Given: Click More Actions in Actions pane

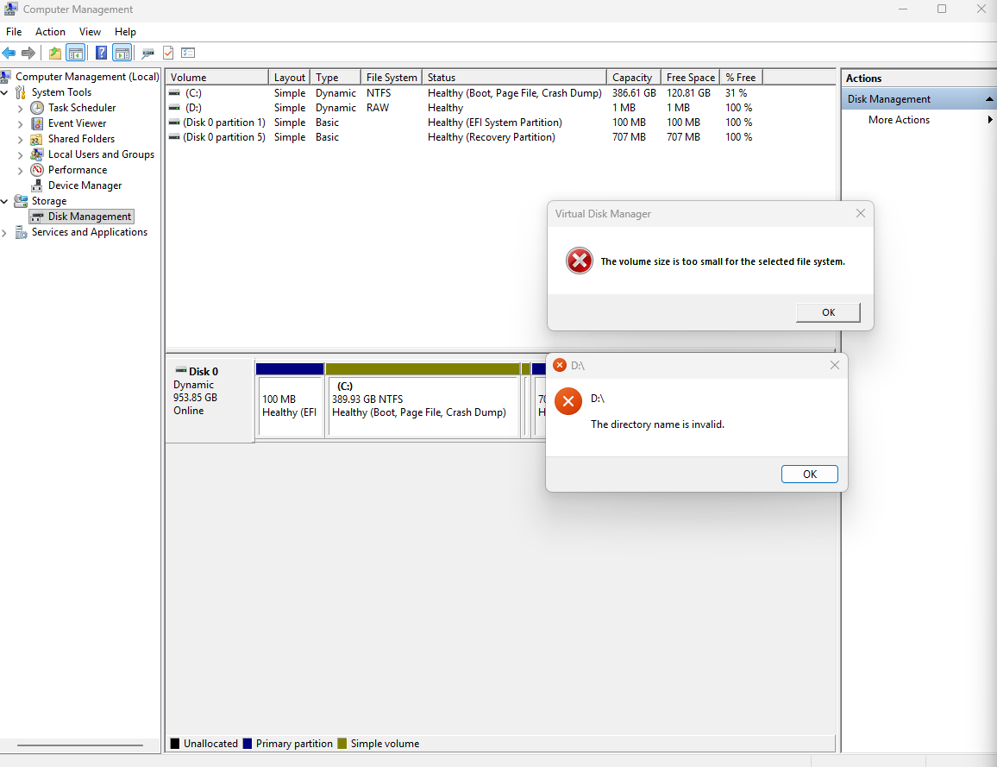Looking at the screenshot, I should click(899, 120).
